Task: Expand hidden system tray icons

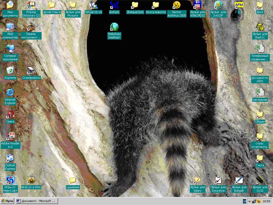Action: click(x=250, y=201)
